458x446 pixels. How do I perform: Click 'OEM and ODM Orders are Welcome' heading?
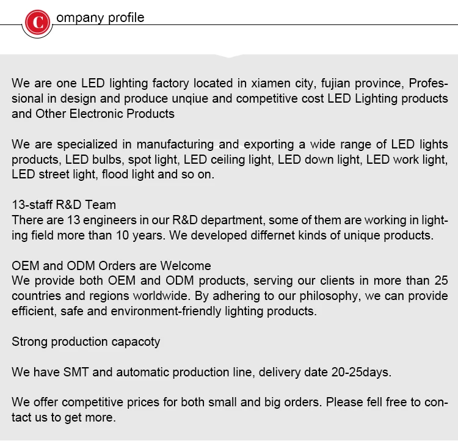[111, 266]
